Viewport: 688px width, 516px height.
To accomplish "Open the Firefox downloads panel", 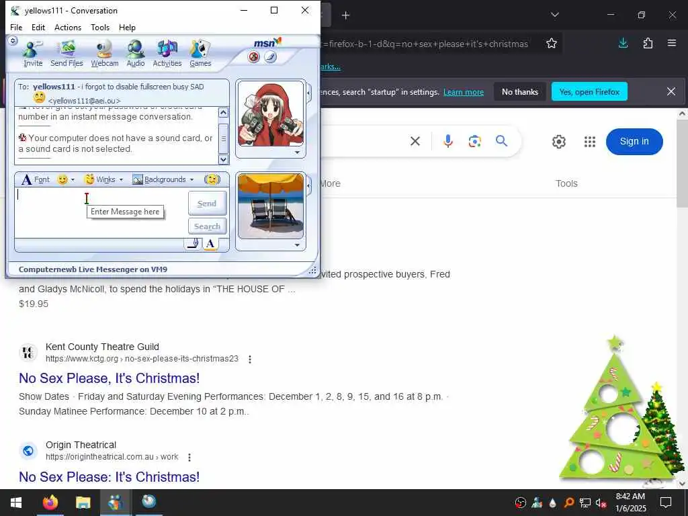I will 623,43.
